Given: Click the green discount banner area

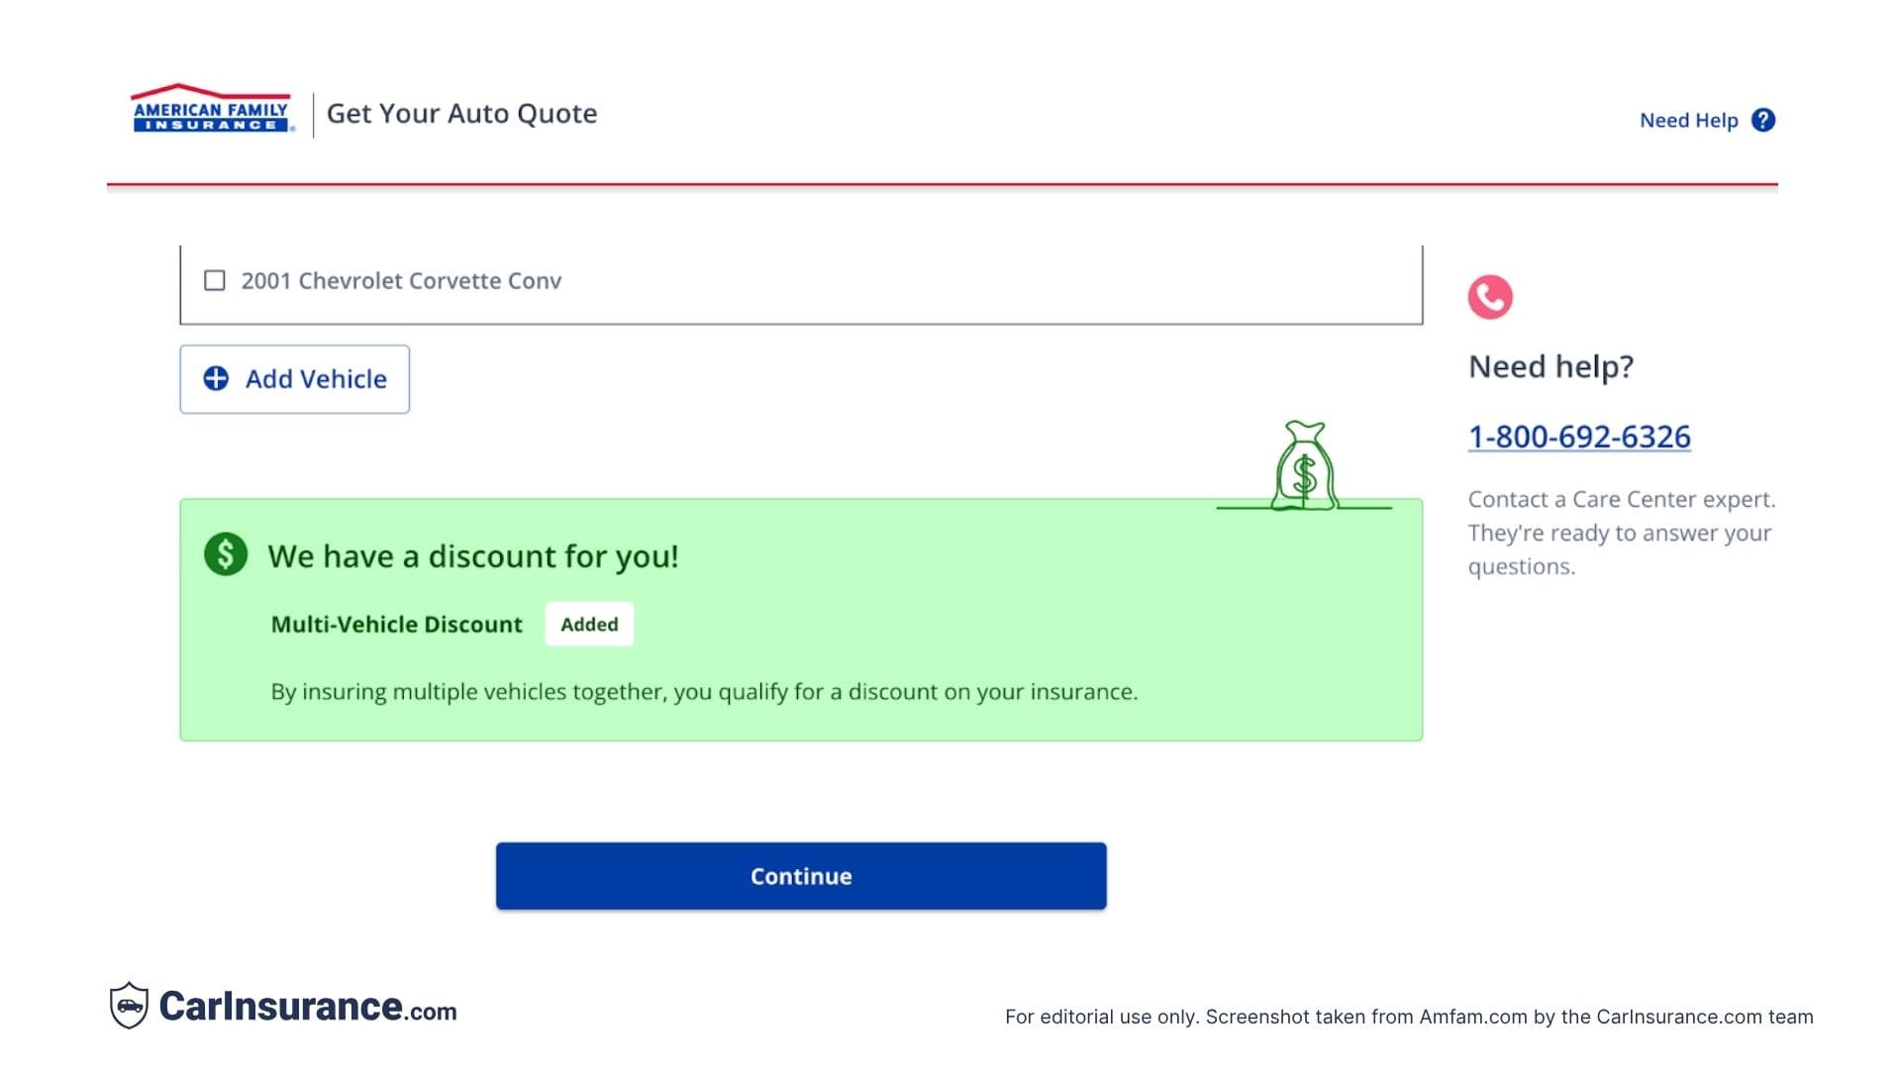Looking at the screenshot, I should click(x=800, y=620).
